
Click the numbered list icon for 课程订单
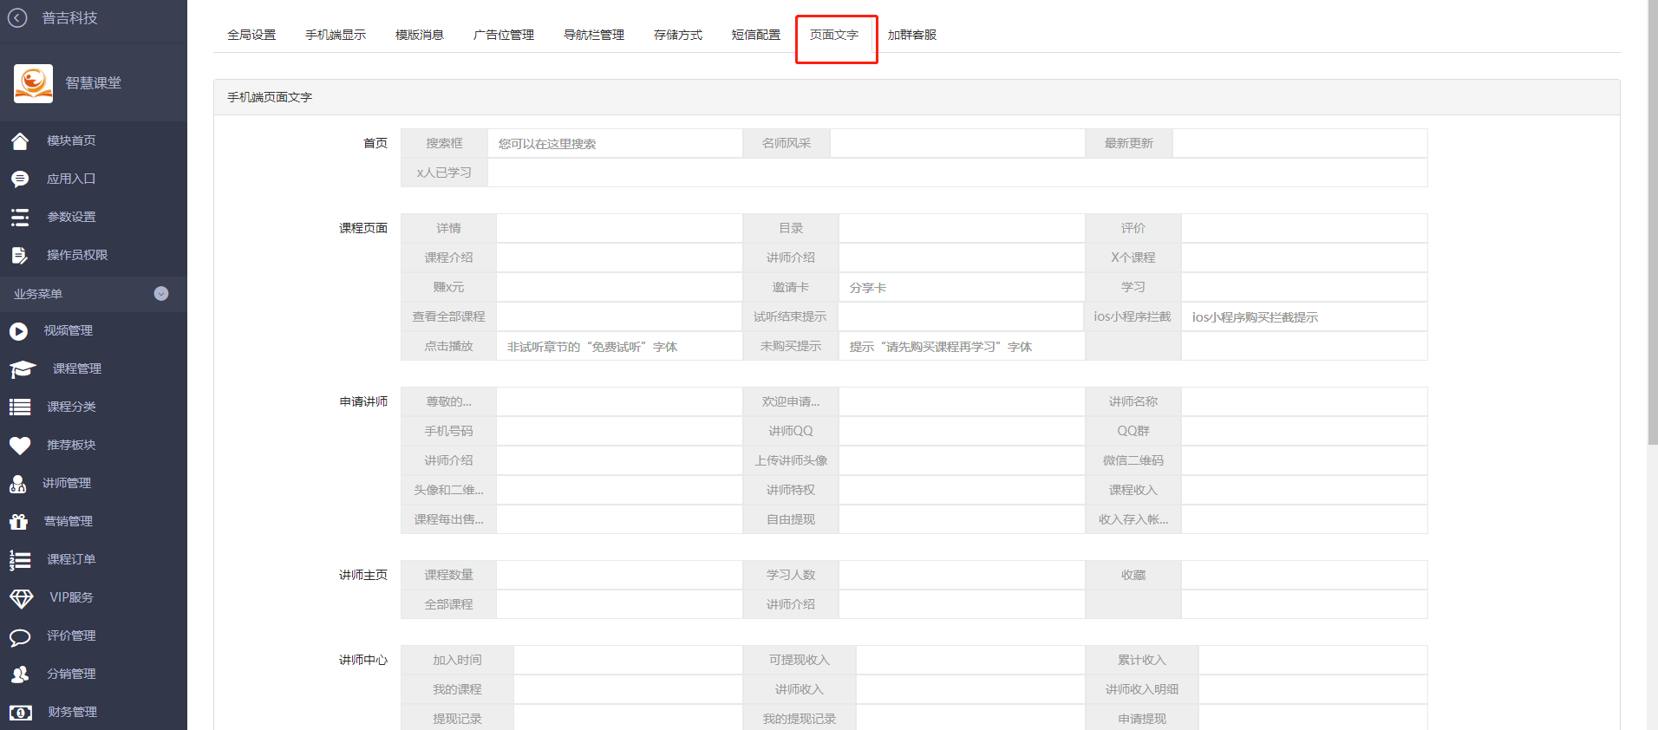coord(20,560)
